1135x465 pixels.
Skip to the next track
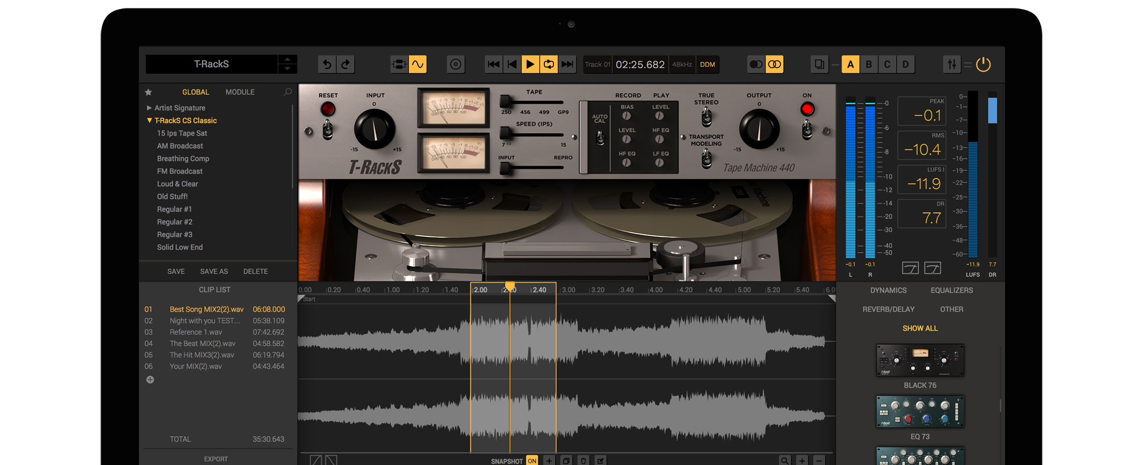pos(567,65)
